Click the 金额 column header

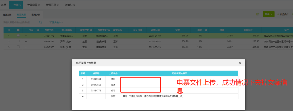[x=177, y=30]
